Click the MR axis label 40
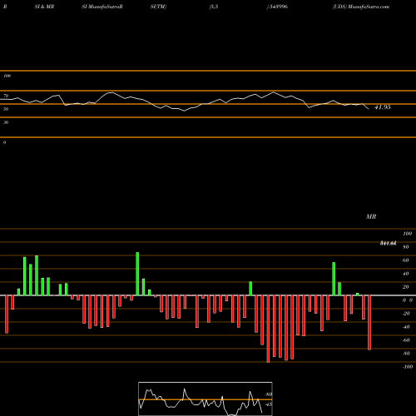This screenshot has height=416, width=416. pos(406,274)
